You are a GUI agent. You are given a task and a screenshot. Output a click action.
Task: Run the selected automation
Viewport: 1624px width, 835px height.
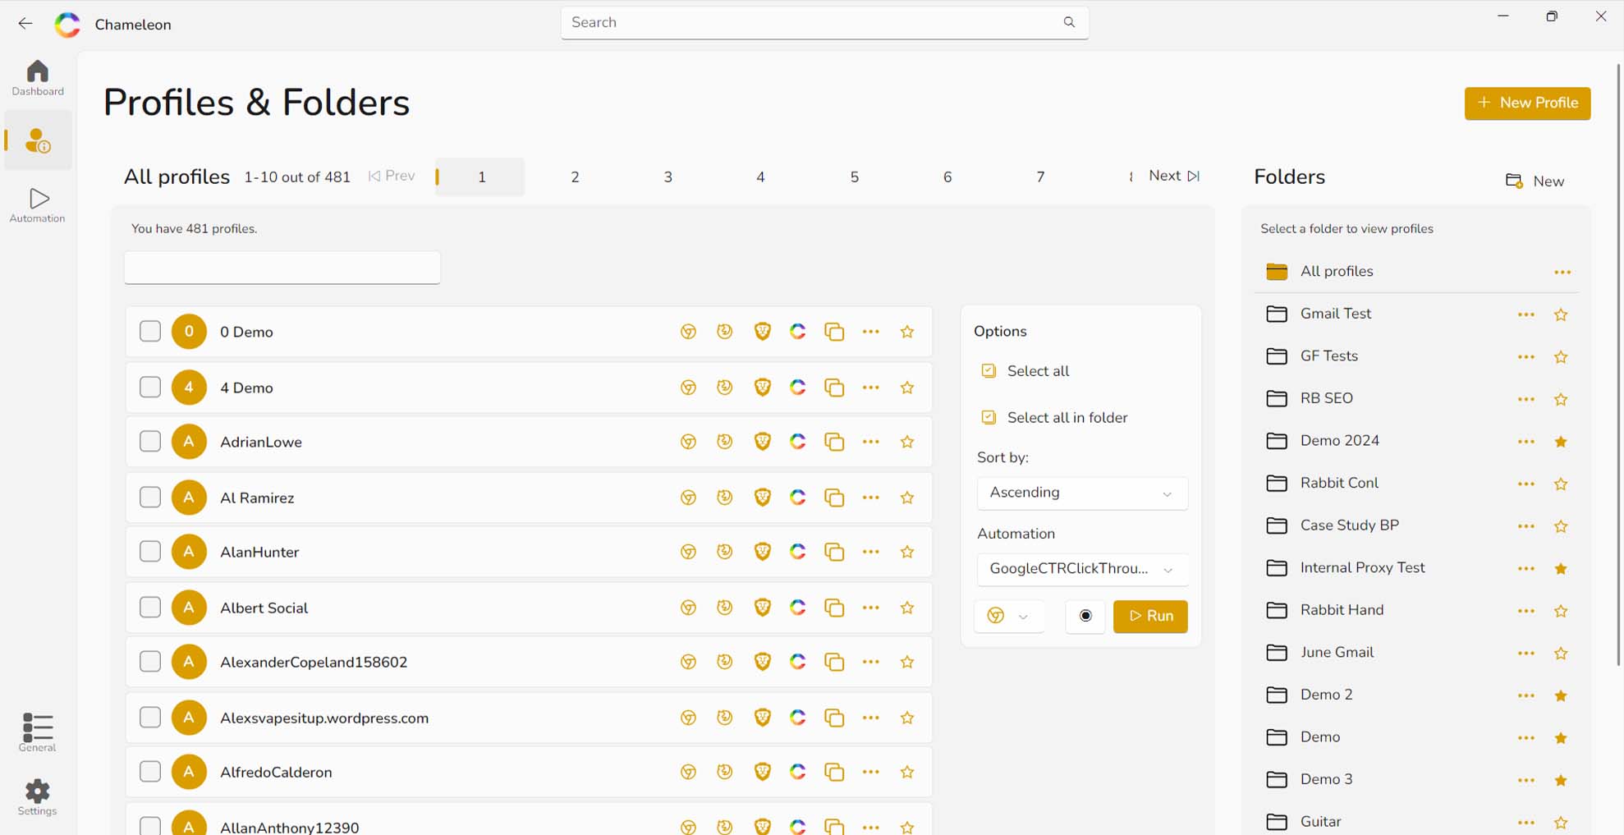point(1150,616)
